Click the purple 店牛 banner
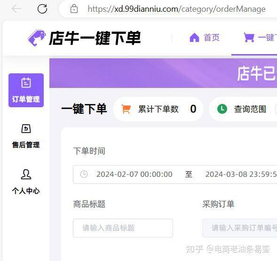The width and height of the screenshot is (277, 261). 163,73
